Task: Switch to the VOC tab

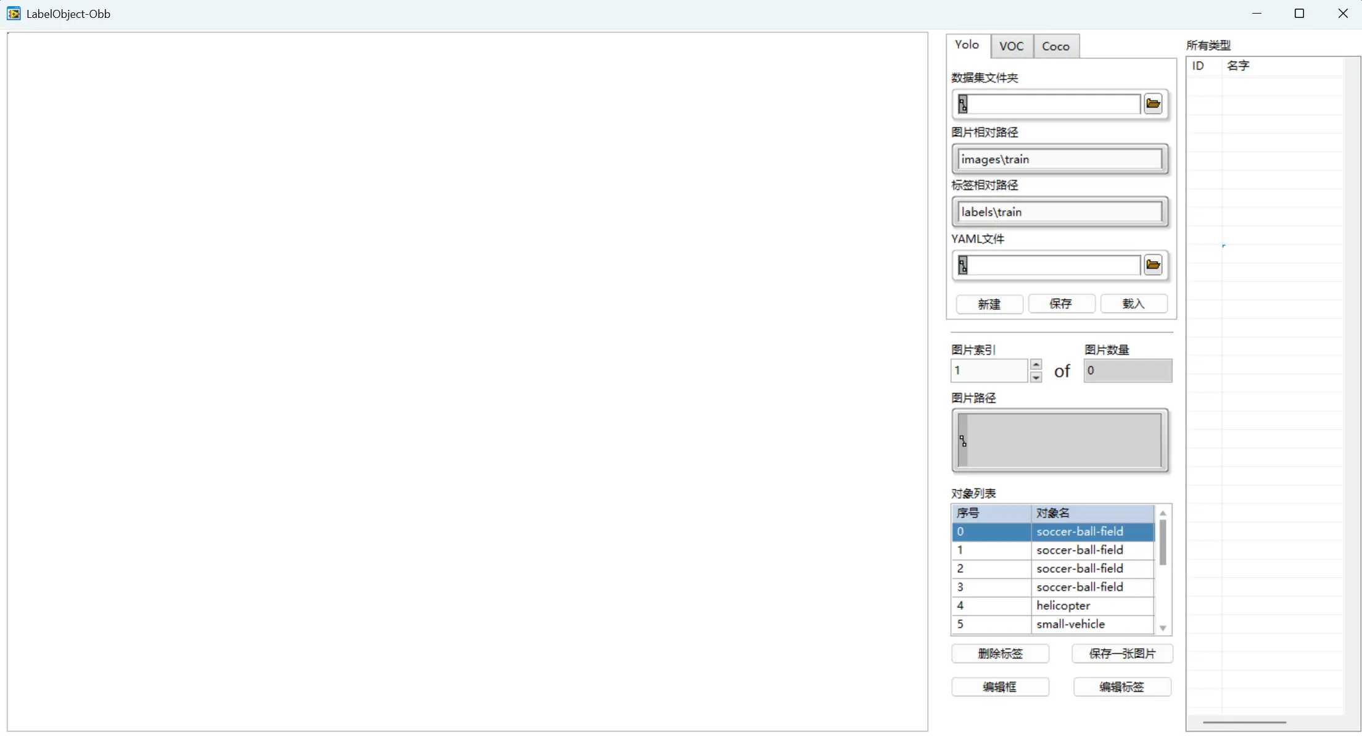Action: (x=1011, y=46)
